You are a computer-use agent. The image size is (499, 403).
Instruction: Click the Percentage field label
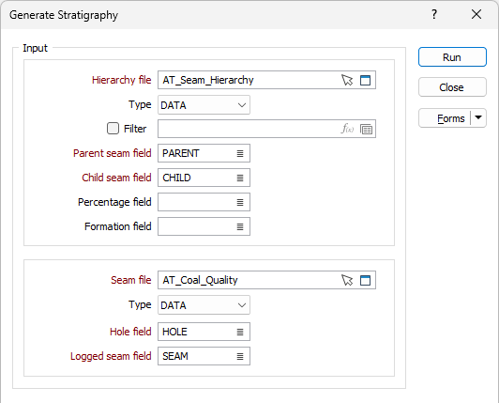point(114,202)
